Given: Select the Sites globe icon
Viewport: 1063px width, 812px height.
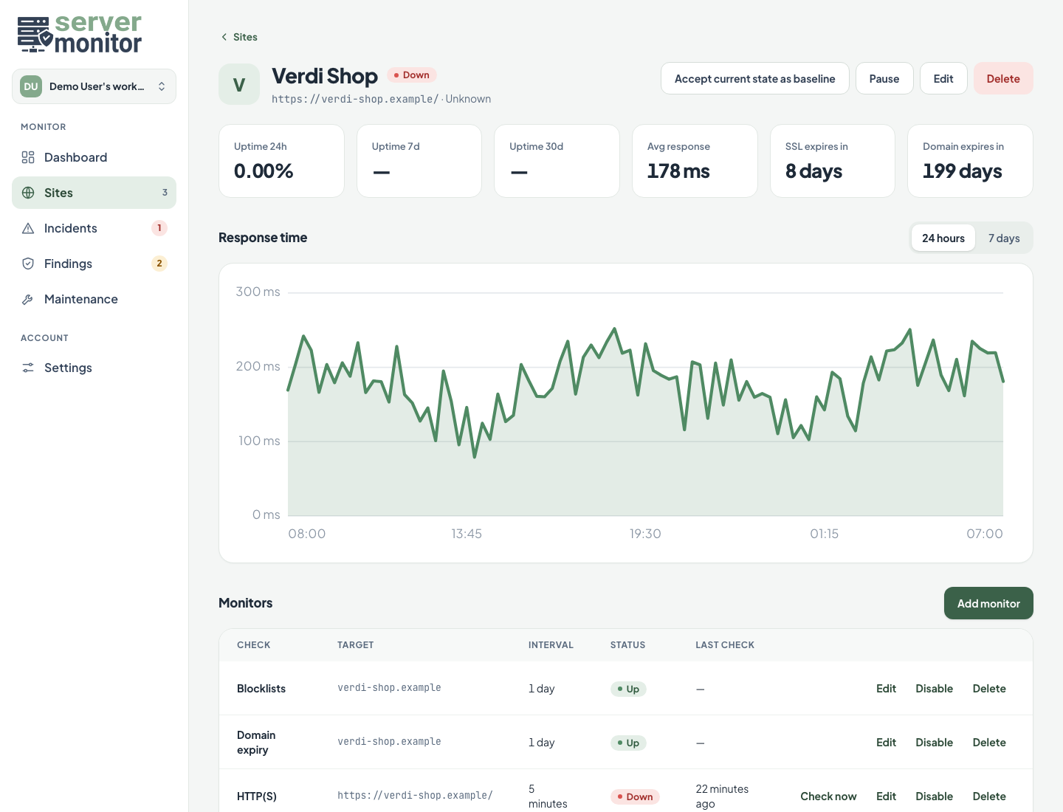Looking at the screenshot, I should tap(28, 193).
